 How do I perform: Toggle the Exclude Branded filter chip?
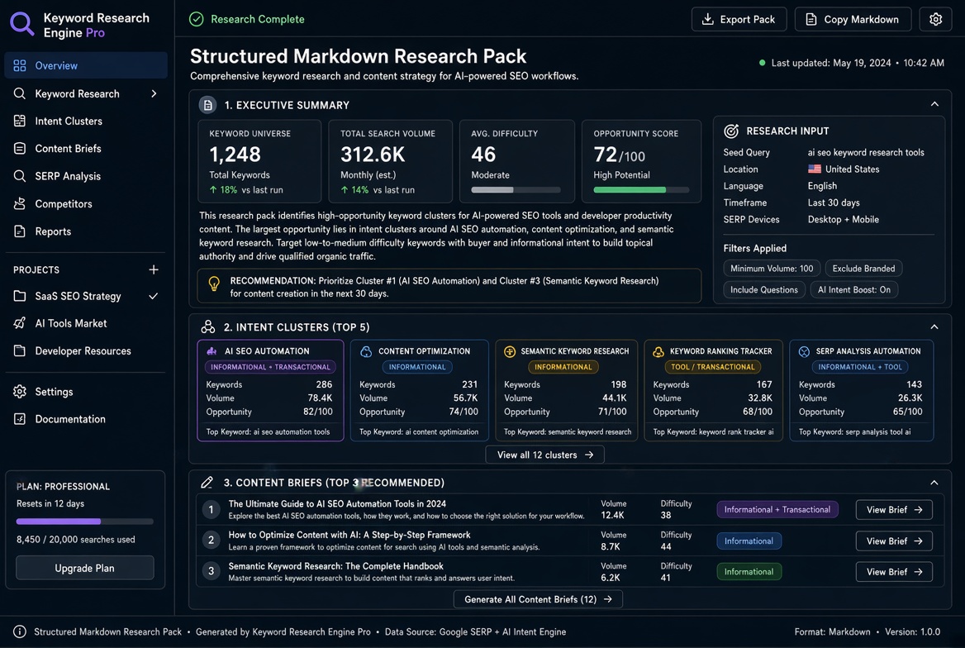point(863,269)
